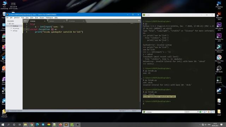Open OBS icon on taskbar
The width and height of the screenshot is (226, 127).
coord(78,125)
